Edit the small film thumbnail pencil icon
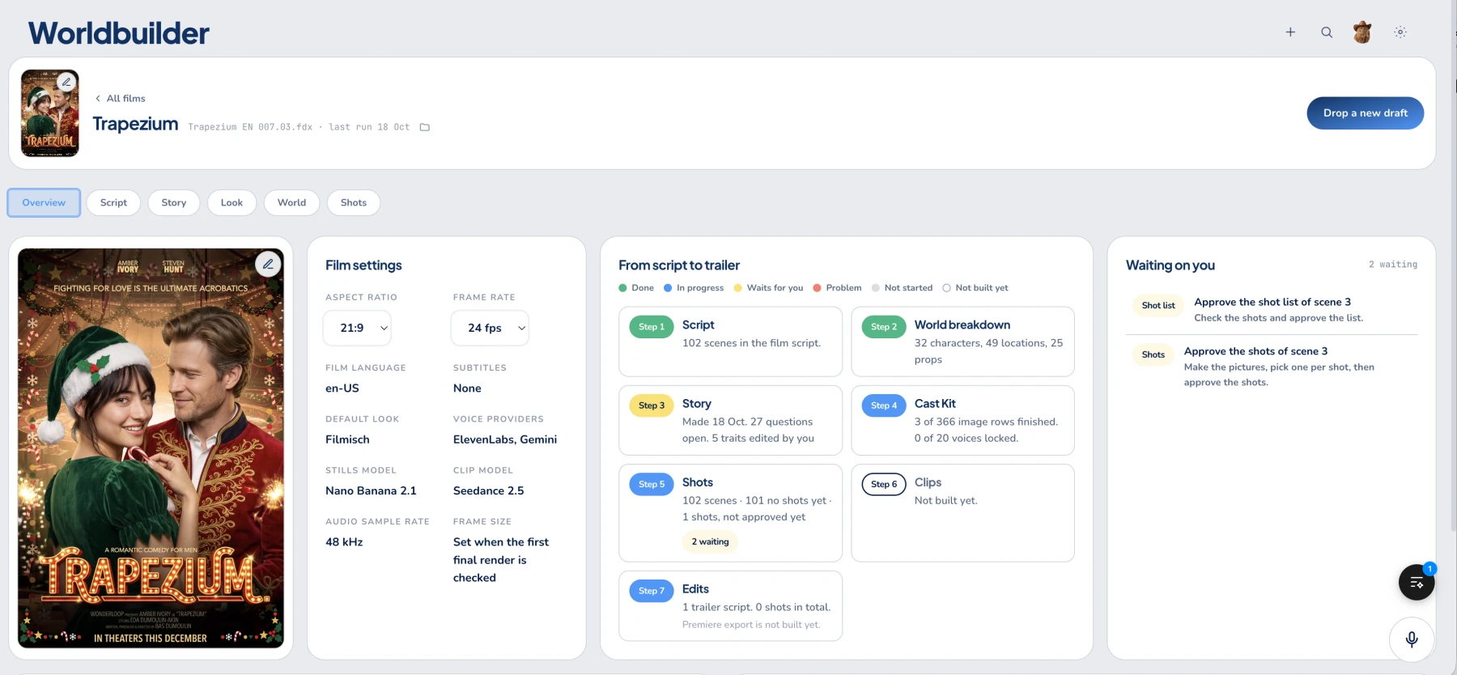 [66, 82]
